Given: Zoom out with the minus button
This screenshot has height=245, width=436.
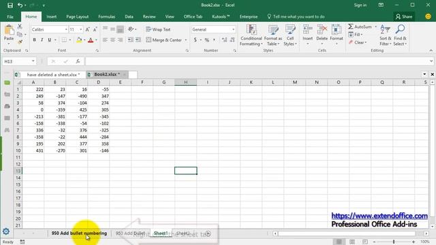Looking at the screenshot, I should (x=374, y=242).
